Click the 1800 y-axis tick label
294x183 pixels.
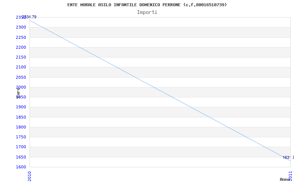pos(21,127)
